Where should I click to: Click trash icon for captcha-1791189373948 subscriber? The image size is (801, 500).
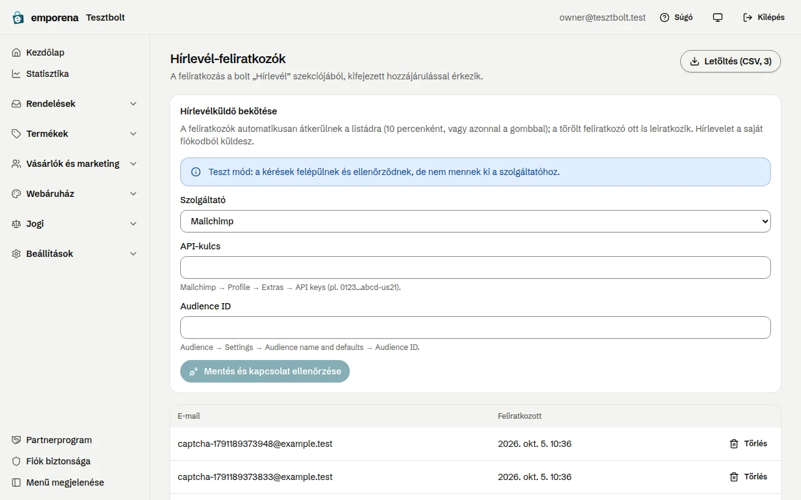(734, 444)
